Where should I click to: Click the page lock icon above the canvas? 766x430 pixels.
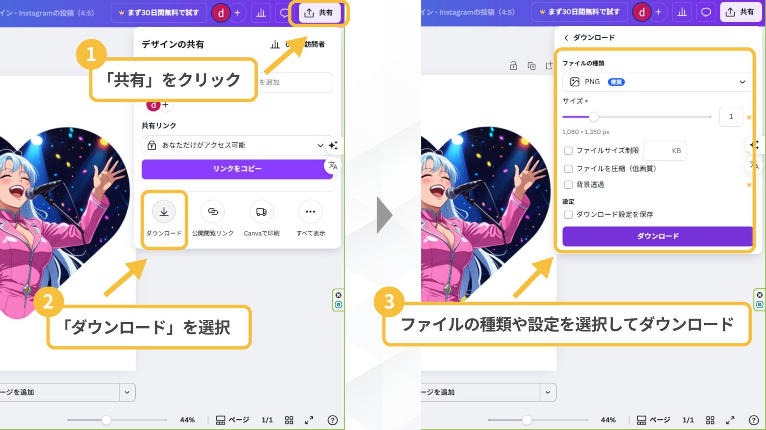coord(513,65)
